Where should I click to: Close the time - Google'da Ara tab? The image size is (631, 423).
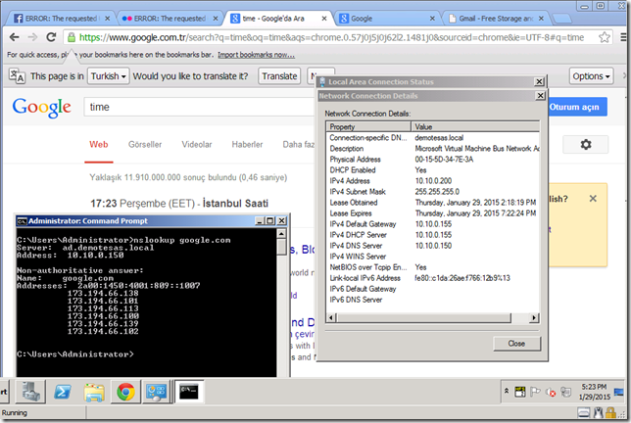(x=324, y=19)
